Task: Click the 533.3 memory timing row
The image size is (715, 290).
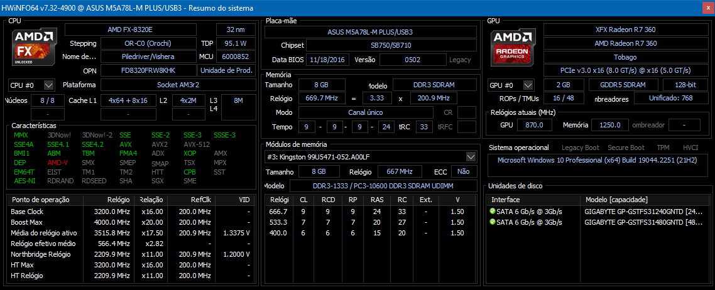Action: click(x=370, y=222)
